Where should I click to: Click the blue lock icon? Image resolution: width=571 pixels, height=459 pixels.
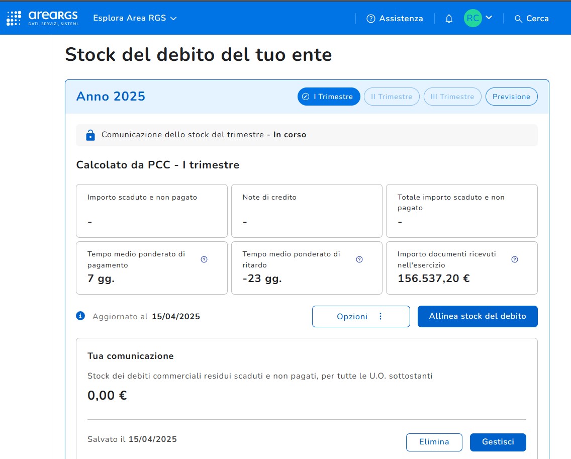(90, 135)
